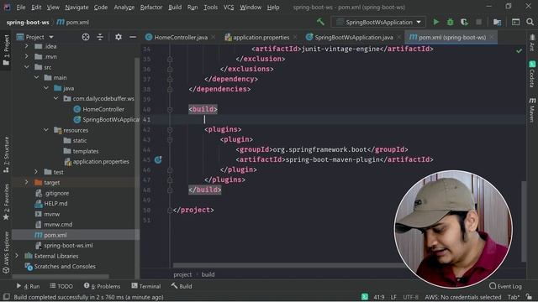Viewport: 538px width, 302px height.
Task: Expand the .idea folder
Action: coord(26,46)
